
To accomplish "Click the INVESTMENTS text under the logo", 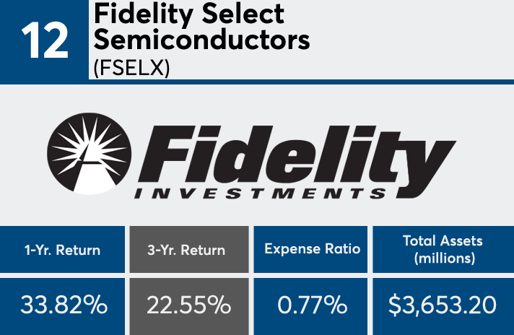I will [x=261, y=193].
